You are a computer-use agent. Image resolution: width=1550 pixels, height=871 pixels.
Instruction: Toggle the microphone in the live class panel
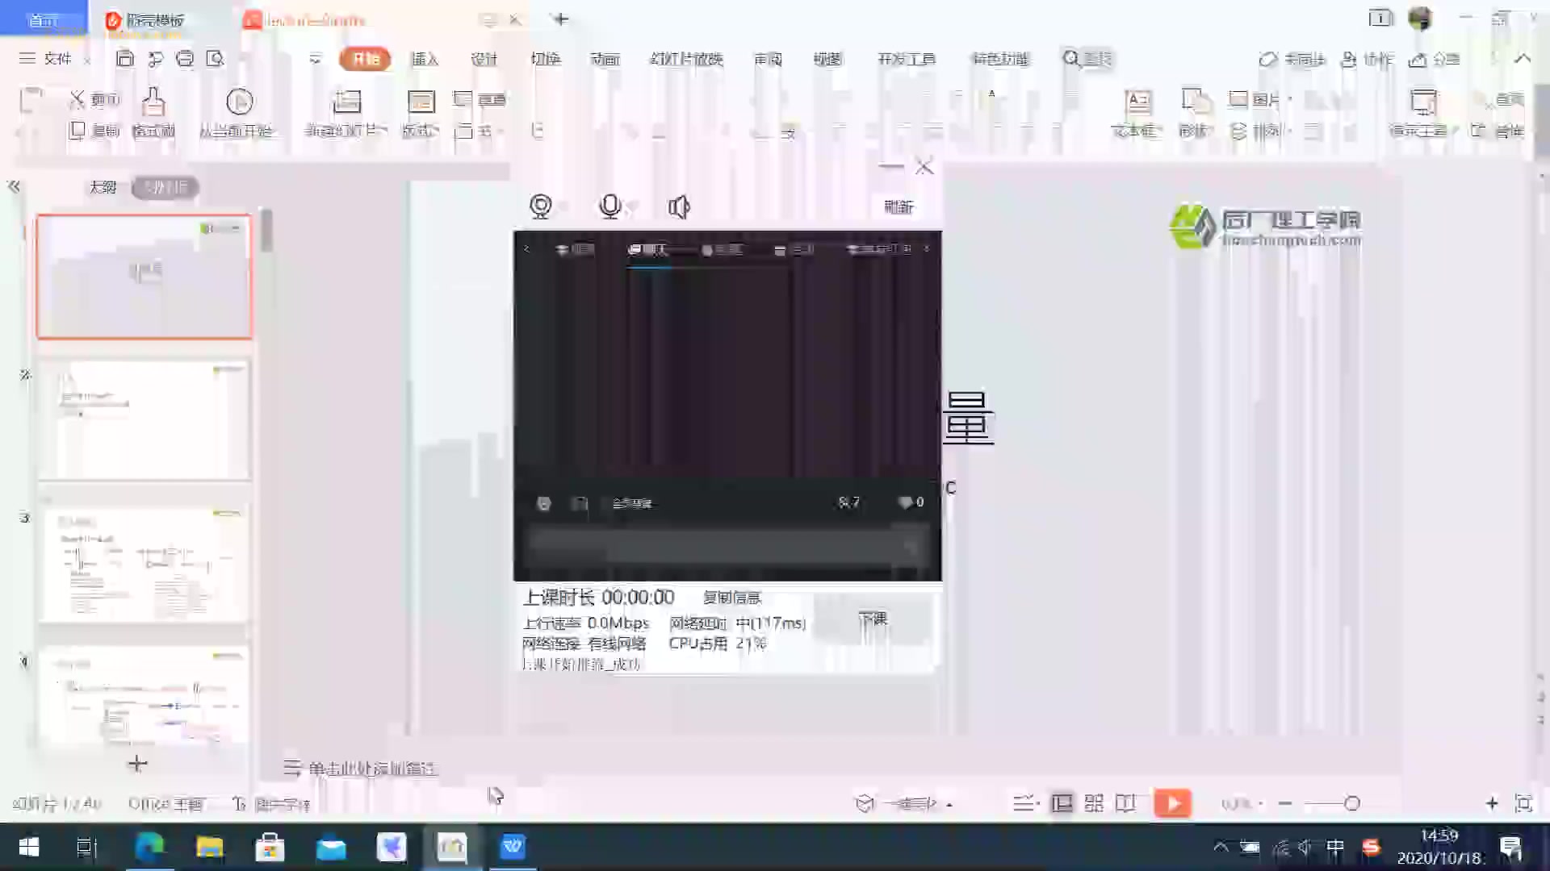[610, 206]
